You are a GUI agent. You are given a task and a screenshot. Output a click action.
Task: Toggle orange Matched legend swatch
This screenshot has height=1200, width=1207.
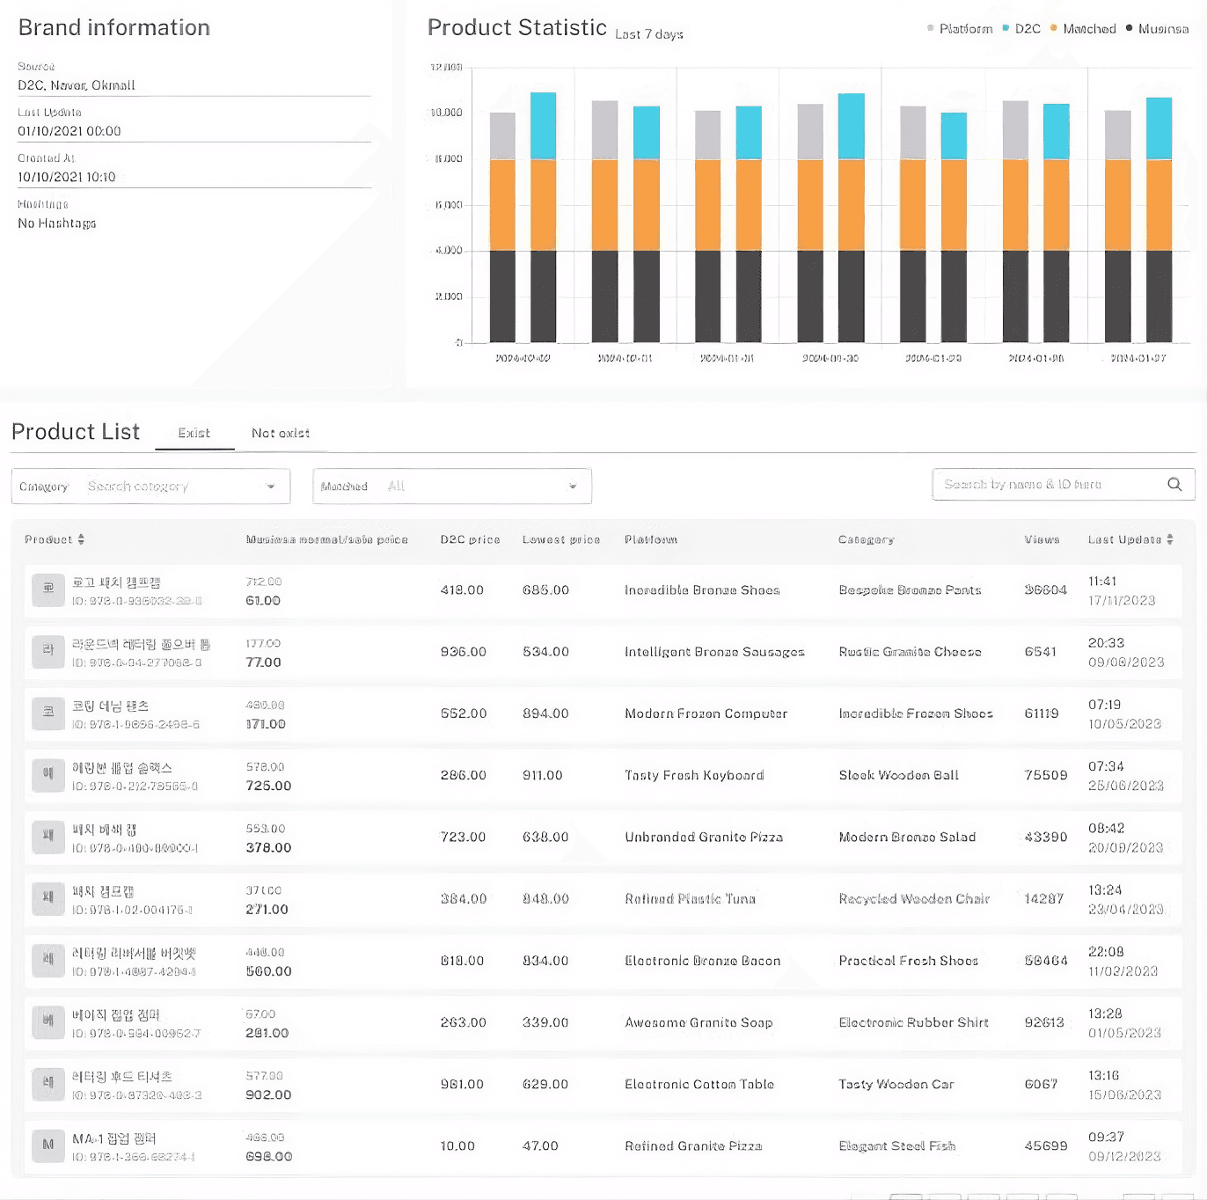pyautogui.click(x=1053, y=28)
